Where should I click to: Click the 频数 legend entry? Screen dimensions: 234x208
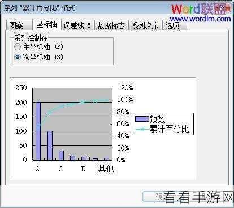pos(150,119)
